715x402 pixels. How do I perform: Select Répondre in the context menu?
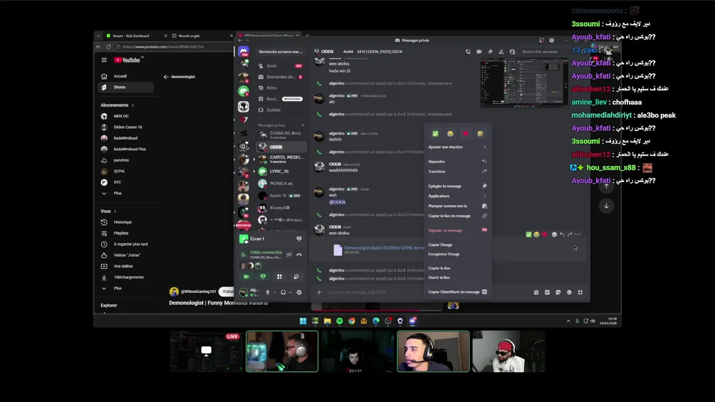457,161
